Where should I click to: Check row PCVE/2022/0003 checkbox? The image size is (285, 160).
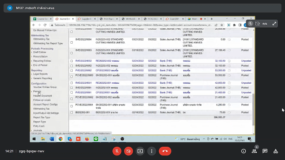click(71, 77)
